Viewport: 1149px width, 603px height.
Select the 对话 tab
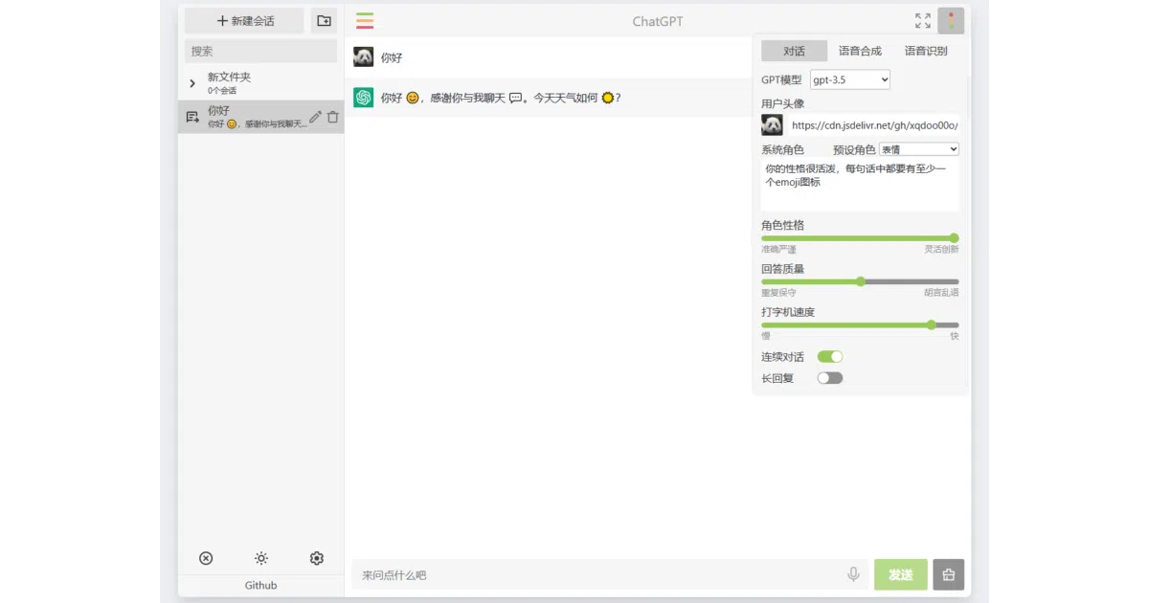[794, 51]
